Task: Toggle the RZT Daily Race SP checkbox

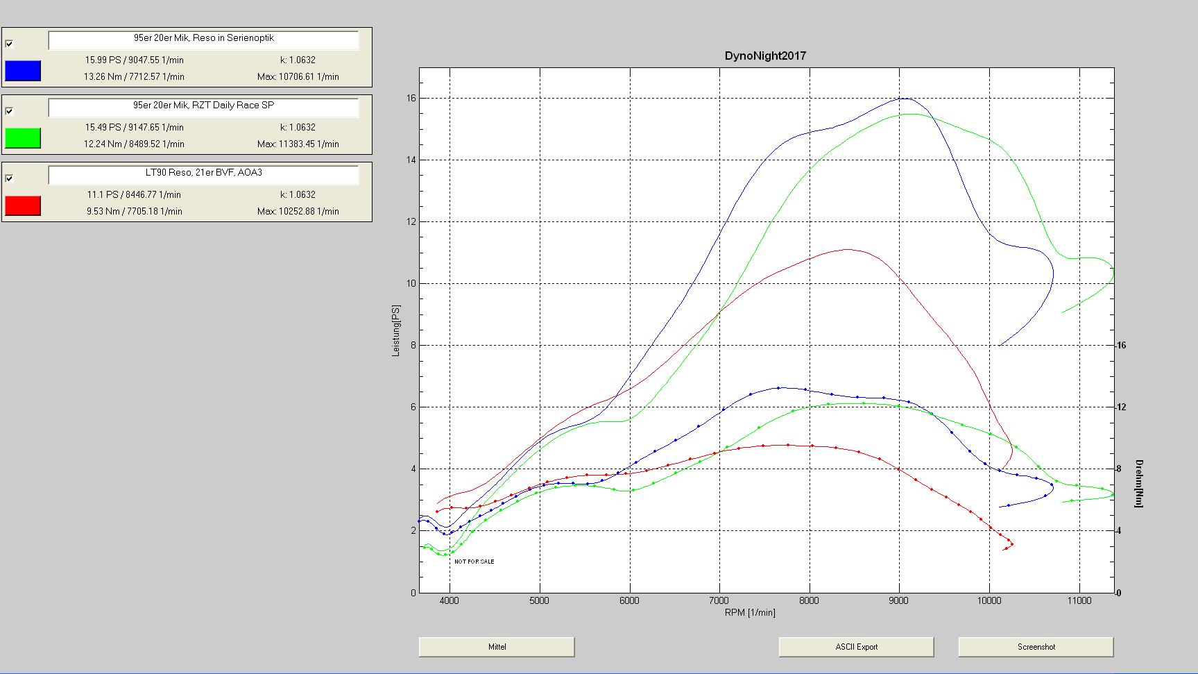Action: pyautogui.click(x=10, y=111)
